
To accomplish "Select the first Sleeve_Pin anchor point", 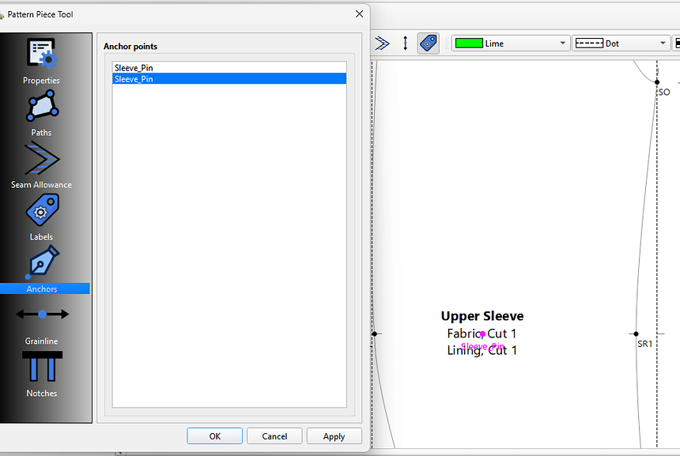I will [x=229, y=68].
